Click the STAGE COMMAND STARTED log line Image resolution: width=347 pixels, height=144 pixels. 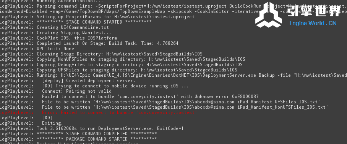click(x=76, y=22)
